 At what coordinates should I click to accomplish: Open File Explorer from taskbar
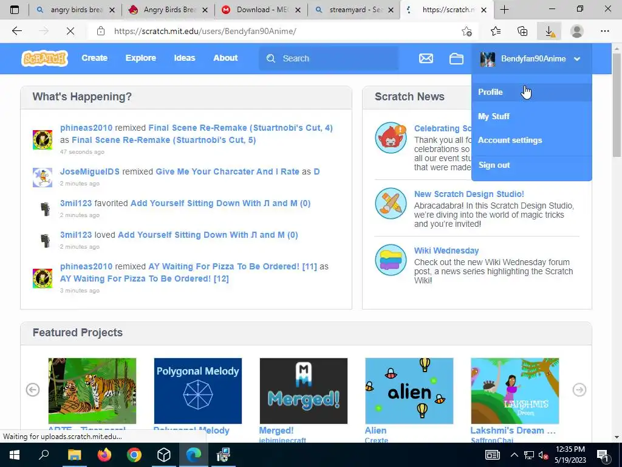coord(74,455)
